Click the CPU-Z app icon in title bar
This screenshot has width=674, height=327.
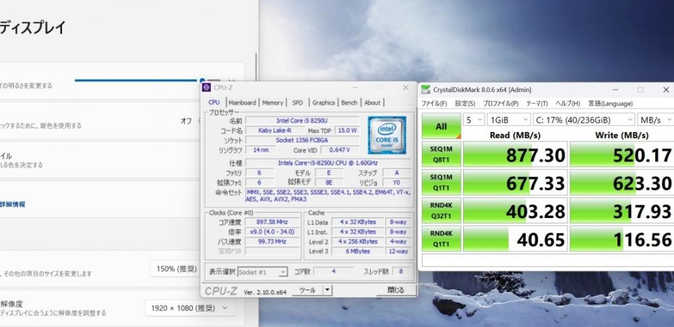click(x=206, y=87)
